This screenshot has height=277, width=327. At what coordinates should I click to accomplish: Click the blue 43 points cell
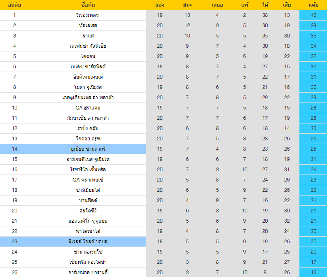pyautogui.click(x=313, y=15)
